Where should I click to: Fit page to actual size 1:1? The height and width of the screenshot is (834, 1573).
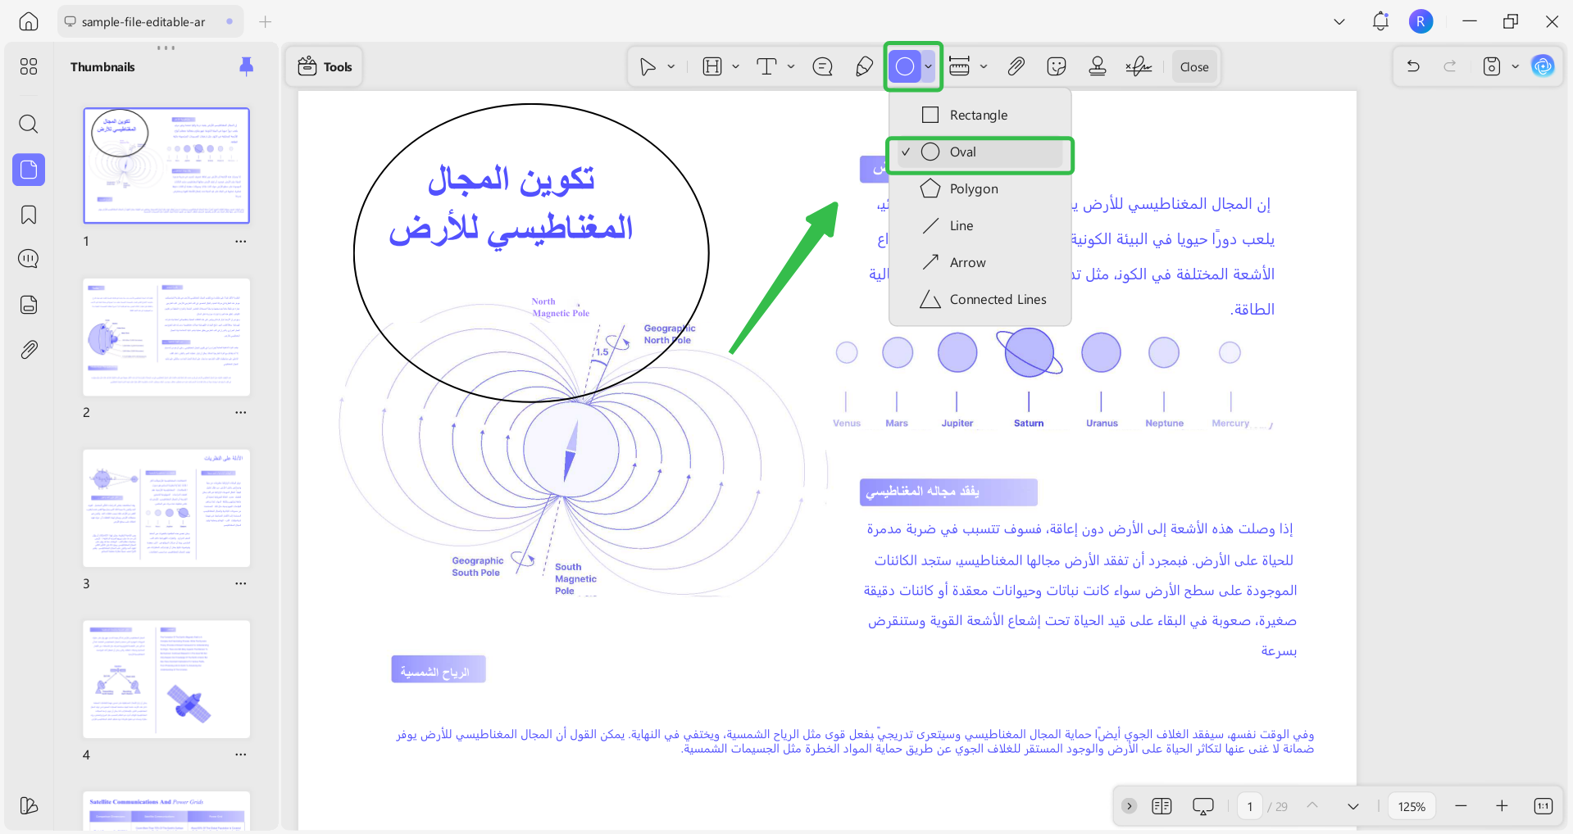[1543, 806]
